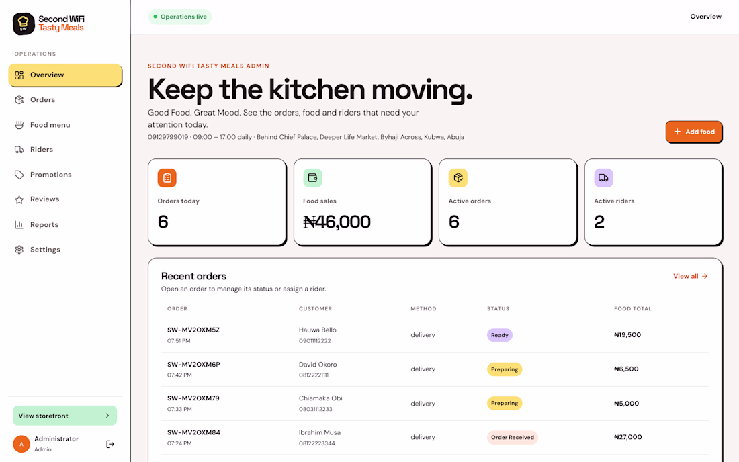Viewport: 739px width, 462px height.
Task: Click the Order Received status badge
Action: click(x=513, y=438)
